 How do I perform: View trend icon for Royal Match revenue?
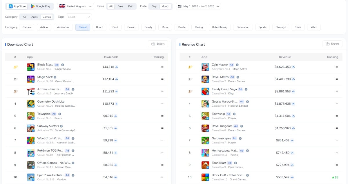[x=293, y=79]
